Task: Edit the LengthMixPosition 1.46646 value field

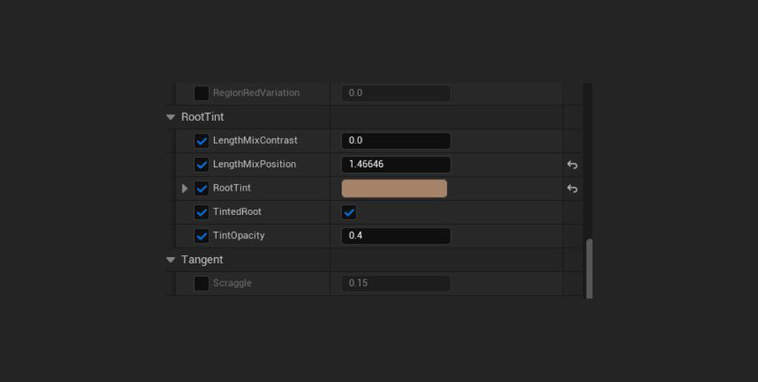Action: (x=396, y=165)
